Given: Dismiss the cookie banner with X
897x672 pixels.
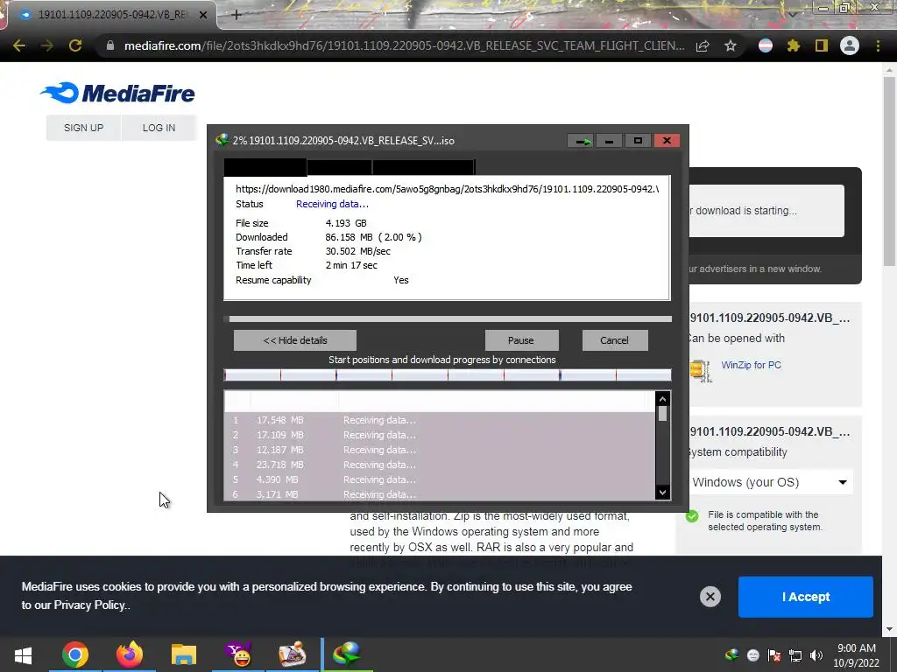Looking at the screenshot, I should (x=710, y=597).
